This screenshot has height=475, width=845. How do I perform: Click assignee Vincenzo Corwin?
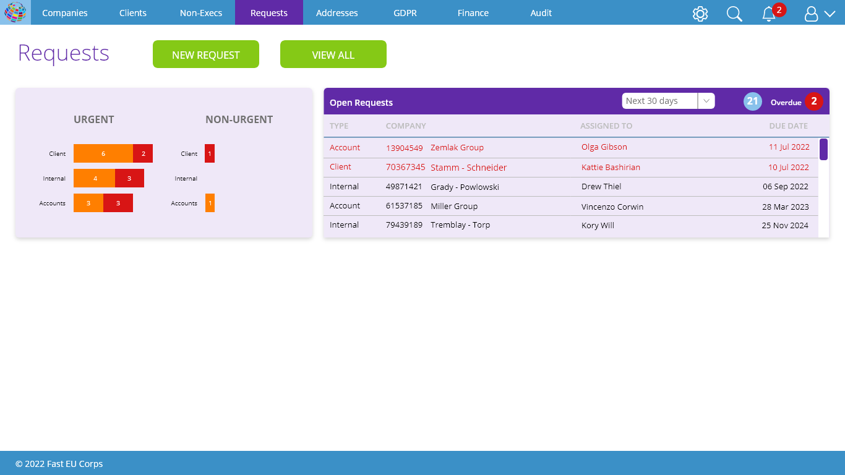point(612,207)
